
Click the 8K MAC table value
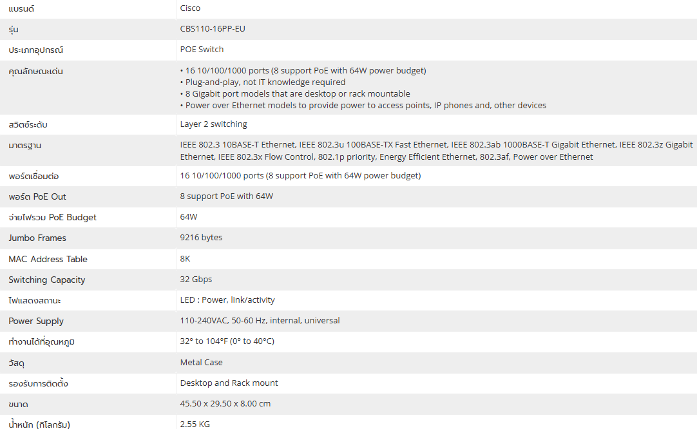click(x=186, y=258)
